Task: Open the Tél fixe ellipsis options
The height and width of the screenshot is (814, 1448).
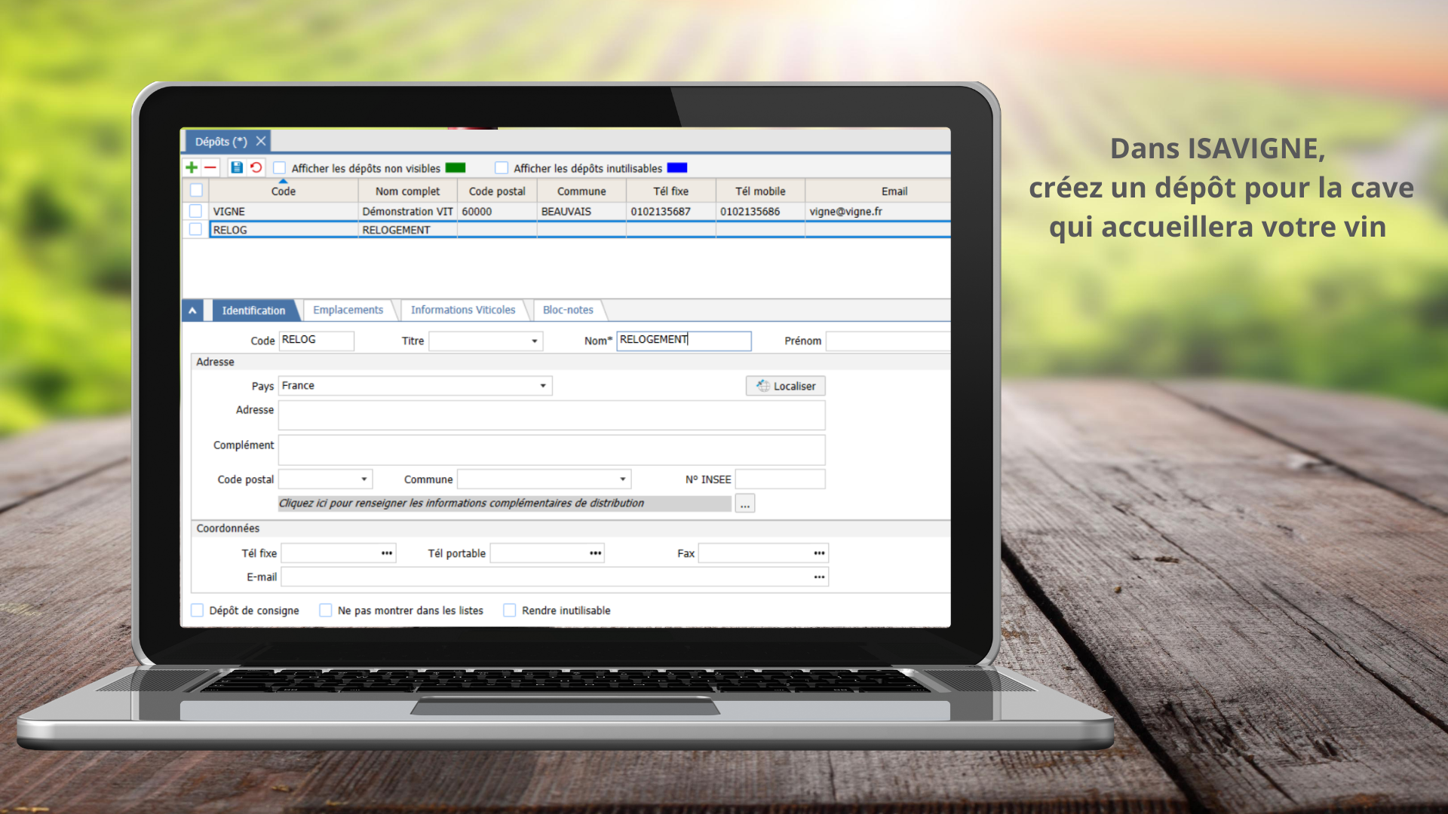Action: click(x=387, y=553)
